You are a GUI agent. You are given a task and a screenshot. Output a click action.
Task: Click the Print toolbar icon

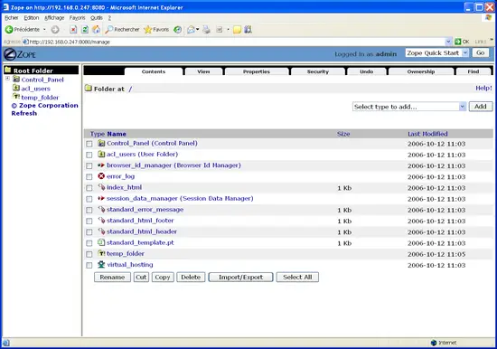(206, 30)
